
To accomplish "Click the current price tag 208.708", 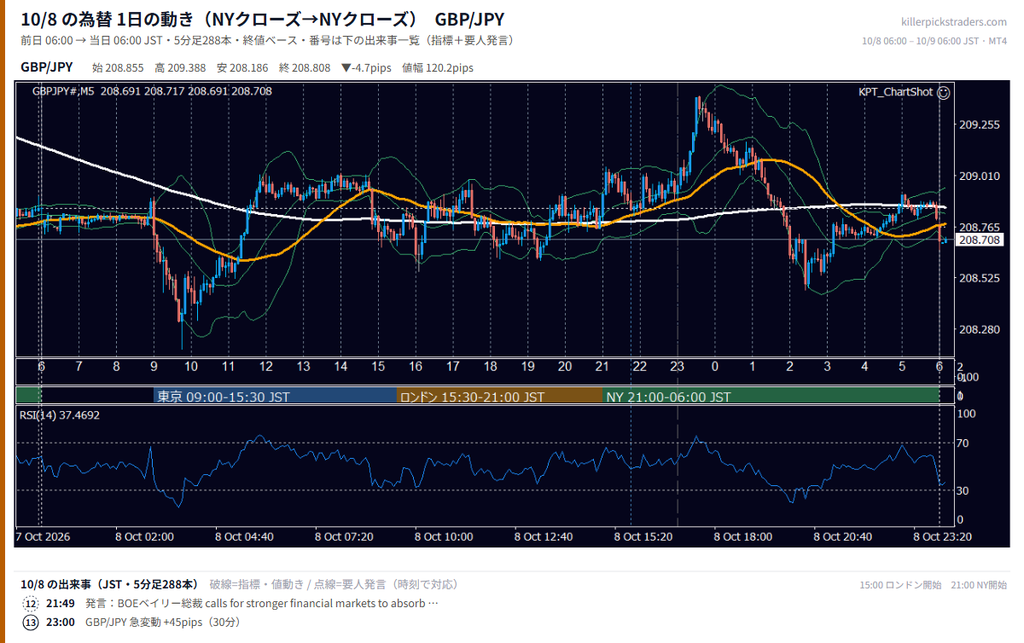I will tap(979, 240).
